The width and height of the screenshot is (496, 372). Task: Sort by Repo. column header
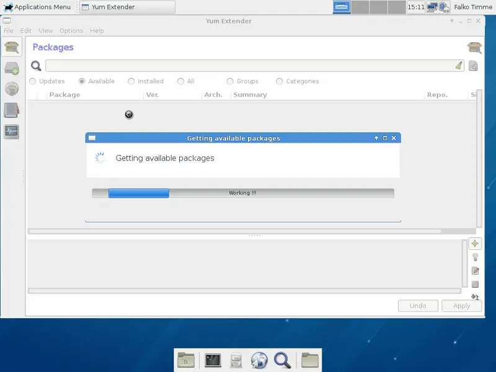pos(446,95)
